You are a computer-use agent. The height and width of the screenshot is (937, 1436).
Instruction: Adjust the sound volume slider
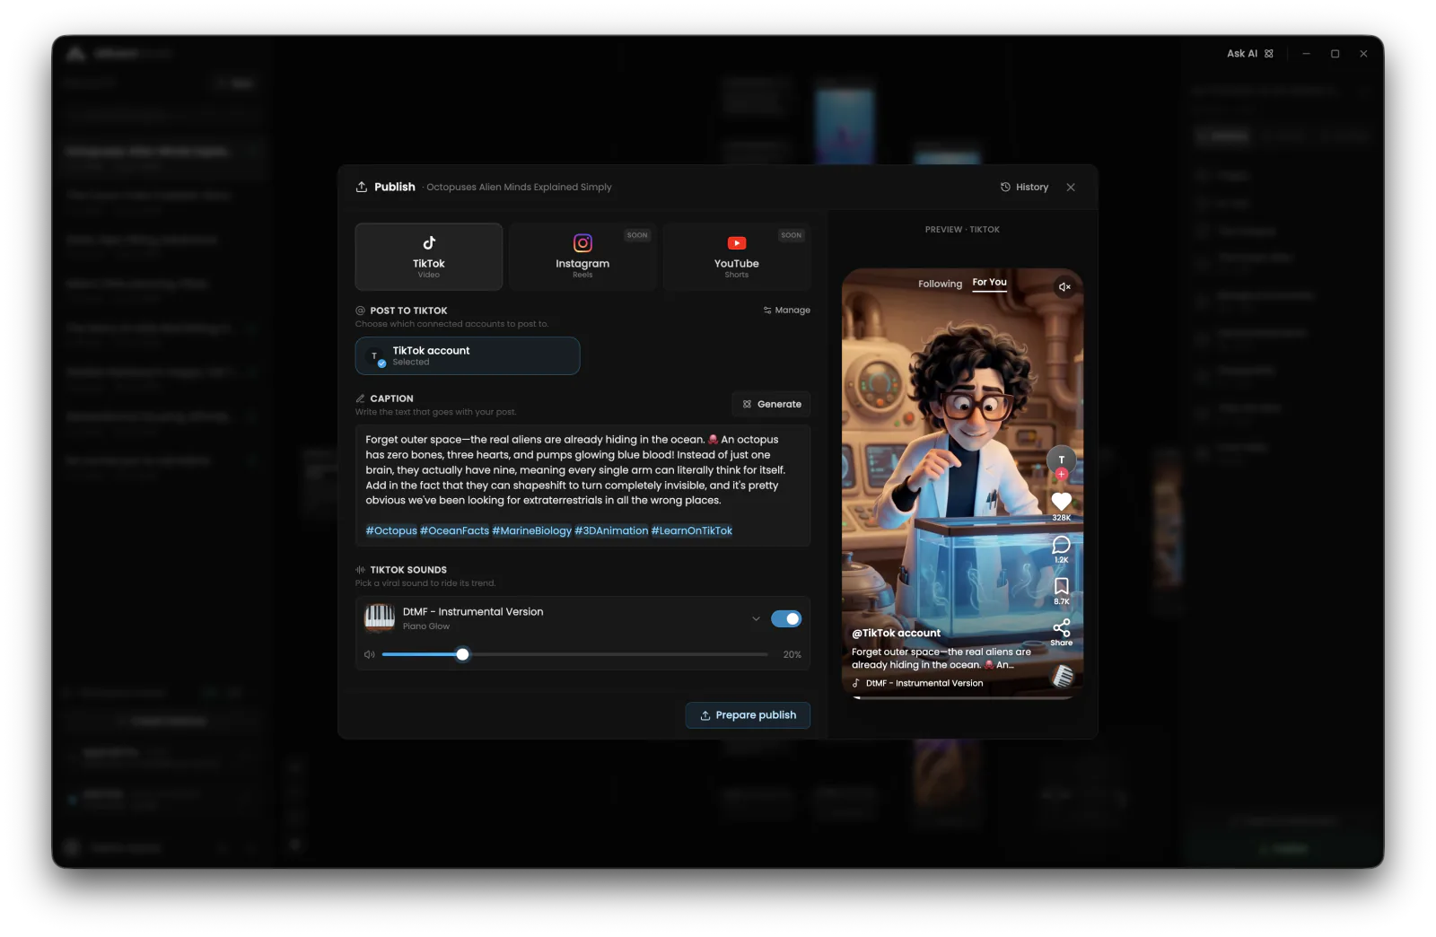[574, 655]
